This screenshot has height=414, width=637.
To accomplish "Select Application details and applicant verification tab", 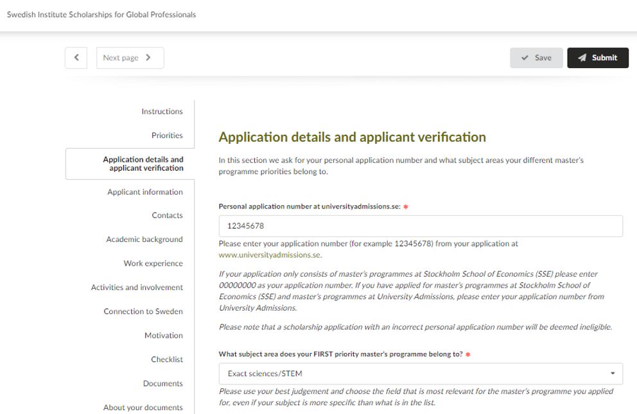I will [x=143, y=164].
